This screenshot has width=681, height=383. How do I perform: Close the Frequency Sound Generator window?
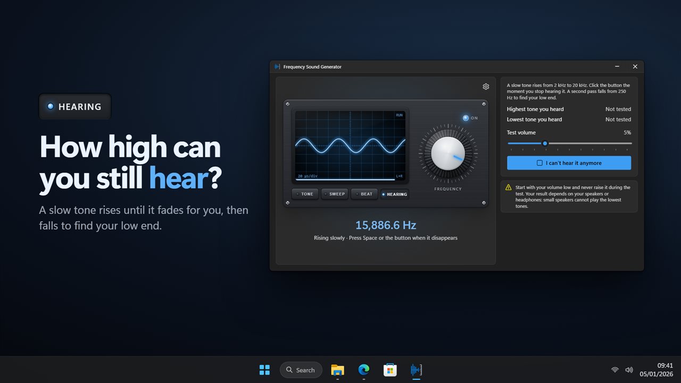click(x=635, y=66)
